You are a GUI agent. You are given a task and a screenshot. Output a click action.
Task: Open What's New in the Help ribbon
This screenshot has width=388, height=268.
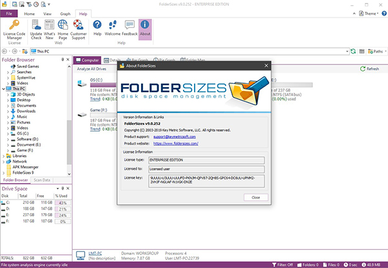point(49,30)
